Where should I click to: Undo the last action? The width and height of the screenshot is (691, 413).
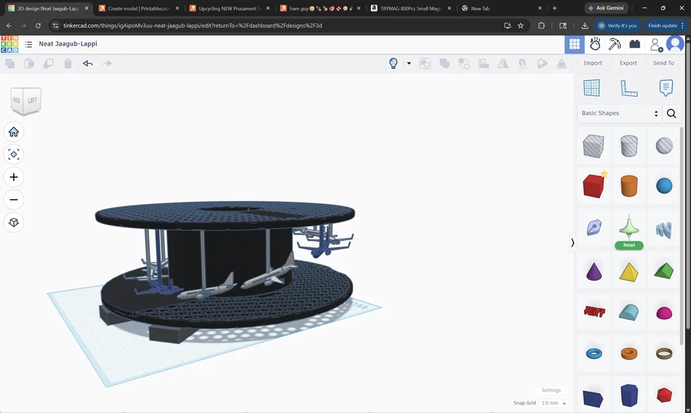[88, 63]
